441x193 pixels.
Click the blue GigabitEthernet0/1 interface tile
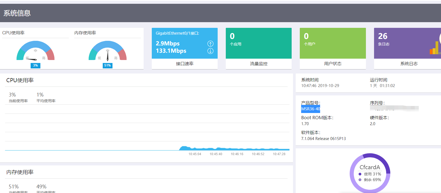[185, 43]
